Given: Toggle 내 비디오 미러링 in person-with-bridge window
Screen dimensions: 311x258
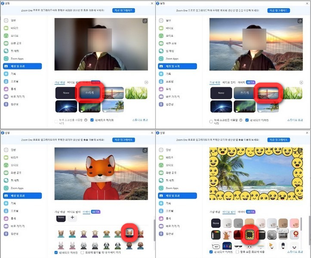Looking at the screenshot, I should coord(247,120).
